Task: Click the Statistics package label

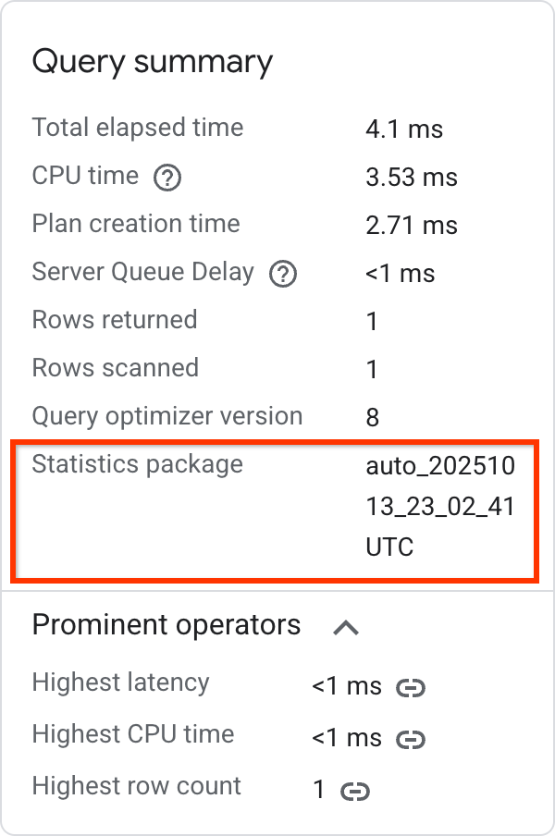Action: [138, 464]
